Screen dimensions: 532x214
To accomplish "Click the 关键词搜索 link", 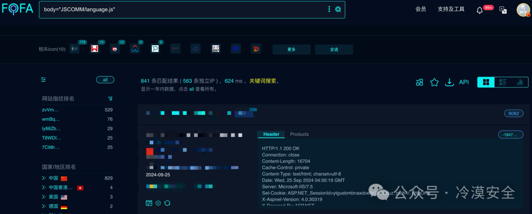I will pos(263,81).
